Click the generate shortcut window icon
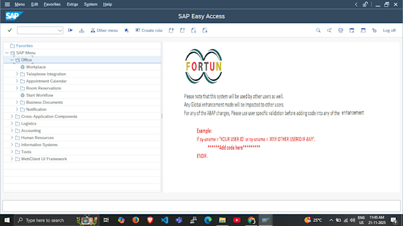The height and width of the screenshot is (226, 403). [x=363, y=30]
